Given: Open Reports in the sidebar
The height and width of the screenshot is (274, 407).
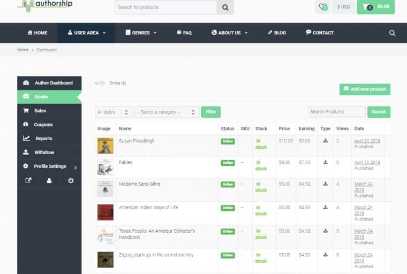Looking at the screenshot, I should [49, 139].
